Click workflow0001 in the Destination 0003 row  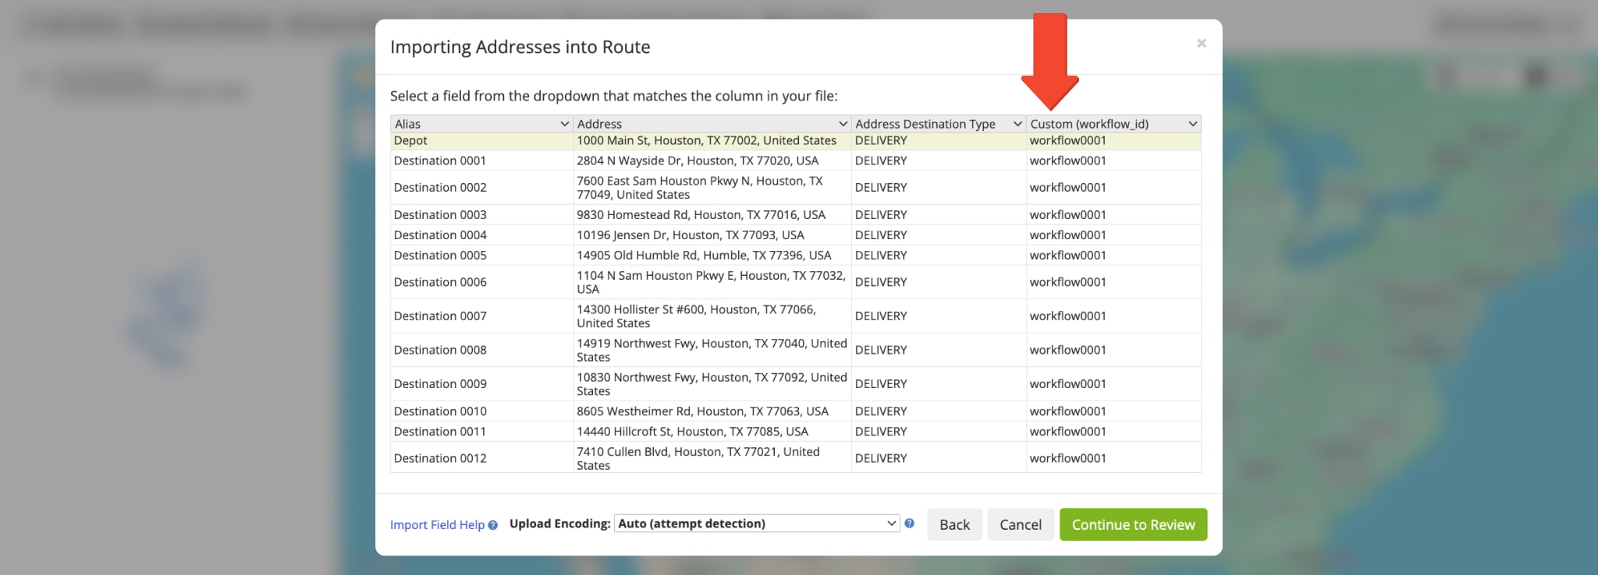click(1067, 215)
